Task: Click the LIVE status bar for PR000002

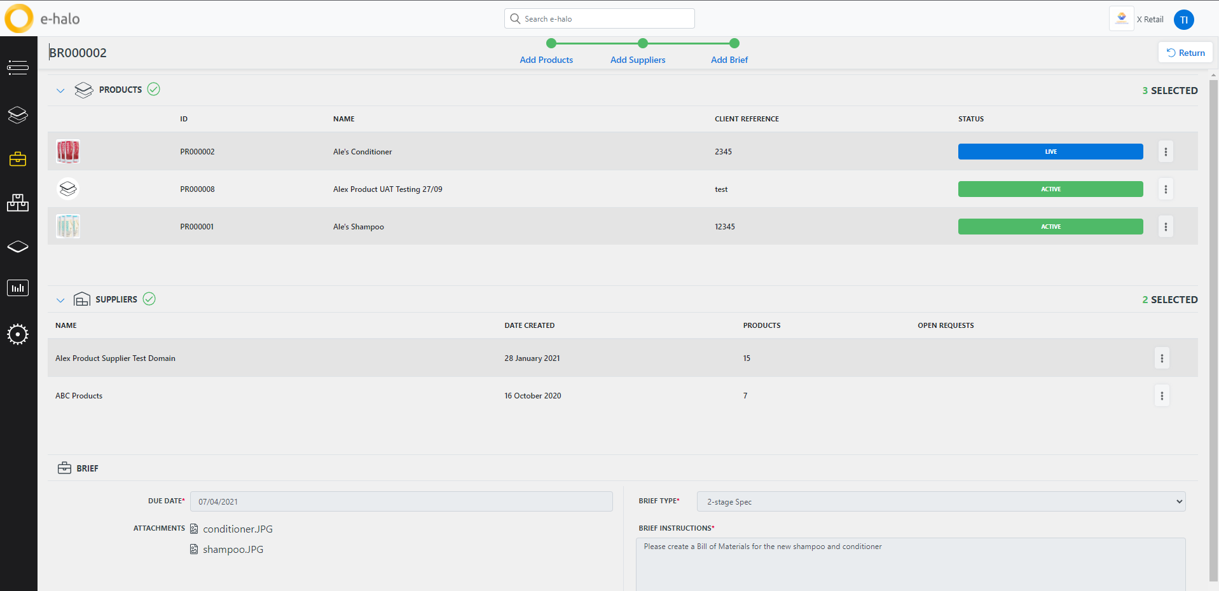Action: click(1050, 151)
